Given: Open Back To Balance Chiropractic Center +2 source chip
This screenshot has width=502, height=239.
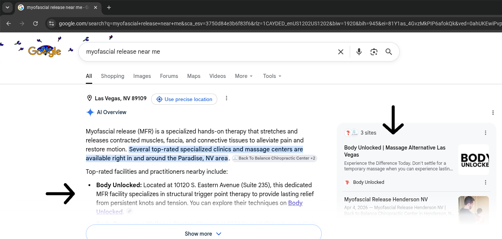Looking at the screenshot, I should point(274,158).
